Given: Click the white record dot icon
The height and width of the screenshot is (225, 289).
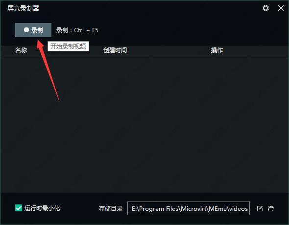Looking at the screenshot, I should (26, 30).
